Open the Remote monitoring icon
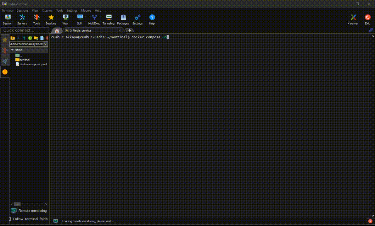The height and width of the screenshot is (226, 375). tap(14, 211)
